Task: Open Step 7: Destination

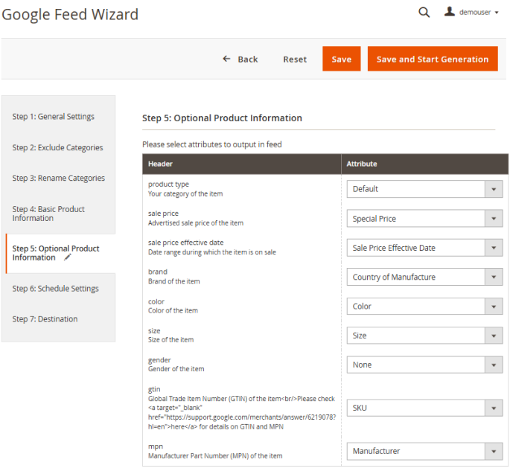Action: (x=45, y=319)
